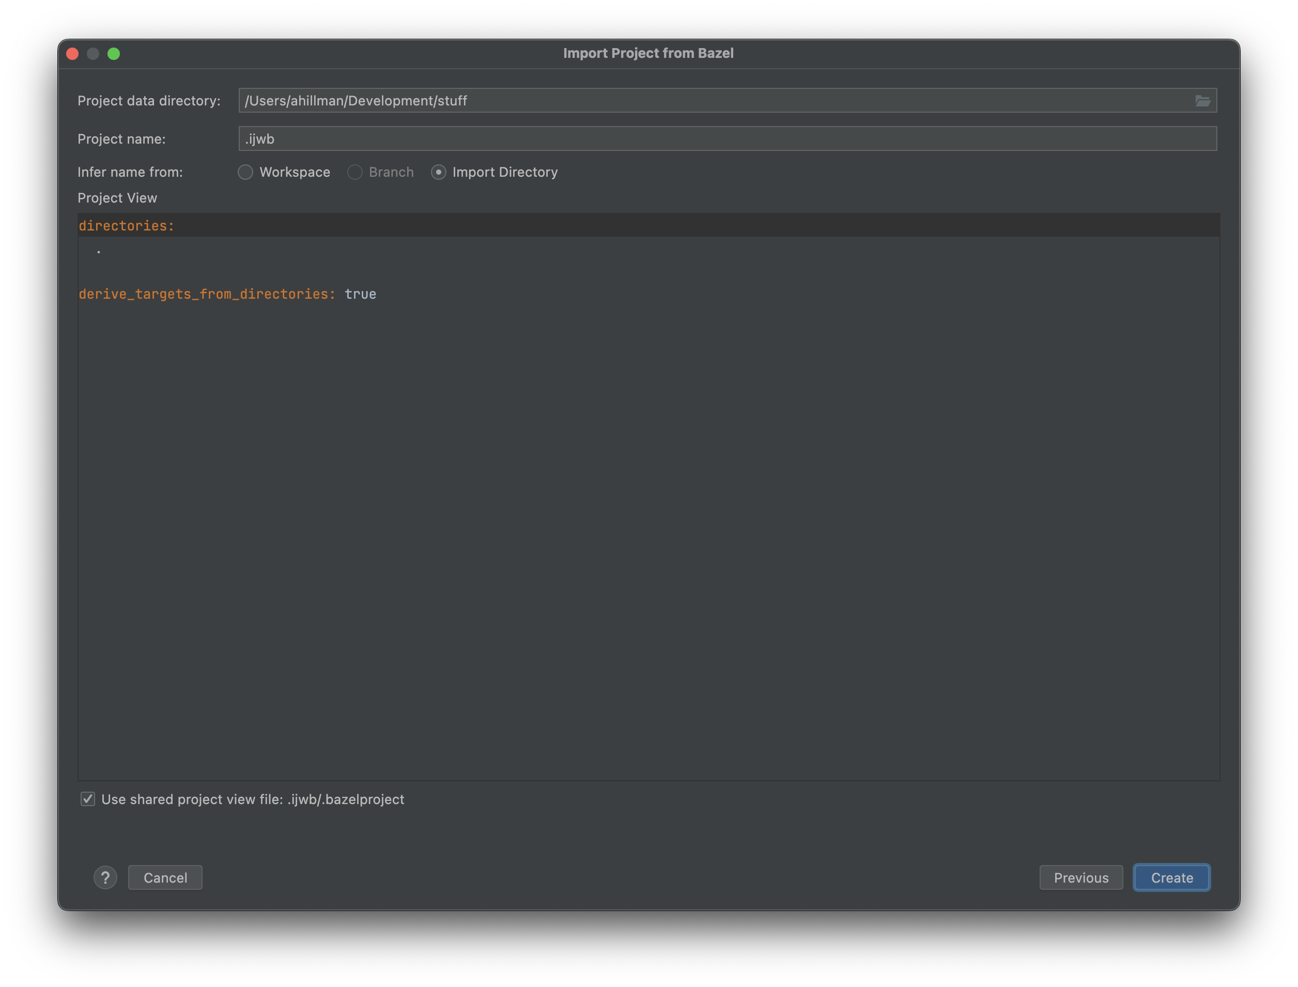Select the Branch radio button

click(355, 172)
